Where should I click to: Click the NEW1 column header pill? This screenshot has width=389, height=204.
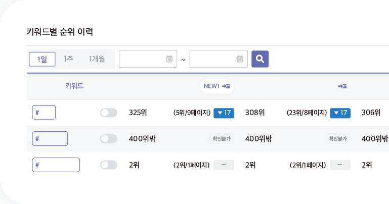pyautogui.click(x=217, y=86)
